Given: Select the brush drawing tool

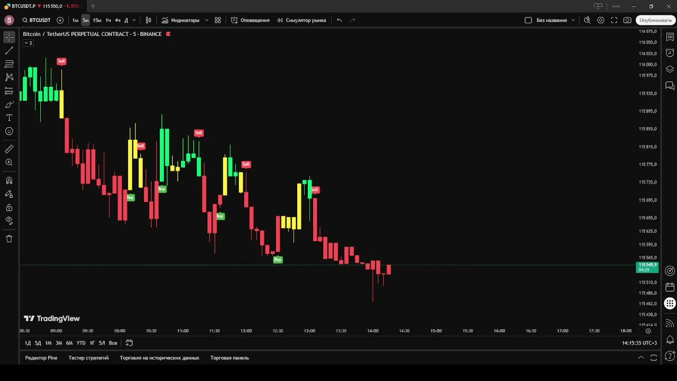Looking at the screenshot, I should pyautogui.click(x=9, y=104).
